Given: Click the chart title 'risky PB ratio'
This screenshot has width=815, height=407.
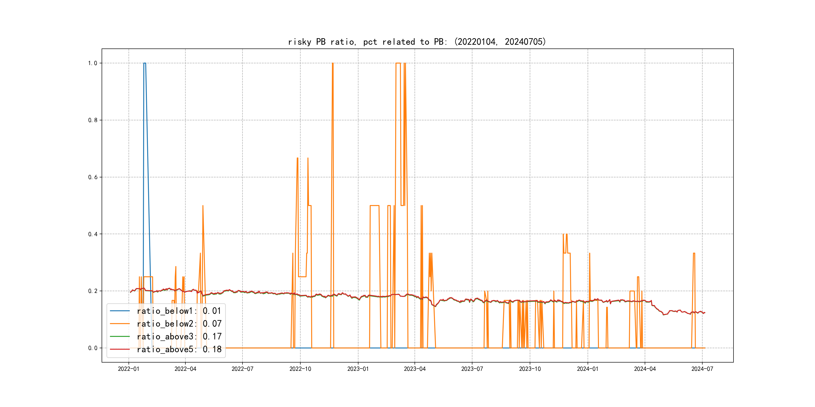Looking at the screenshot, I should (x=417, y=42).
